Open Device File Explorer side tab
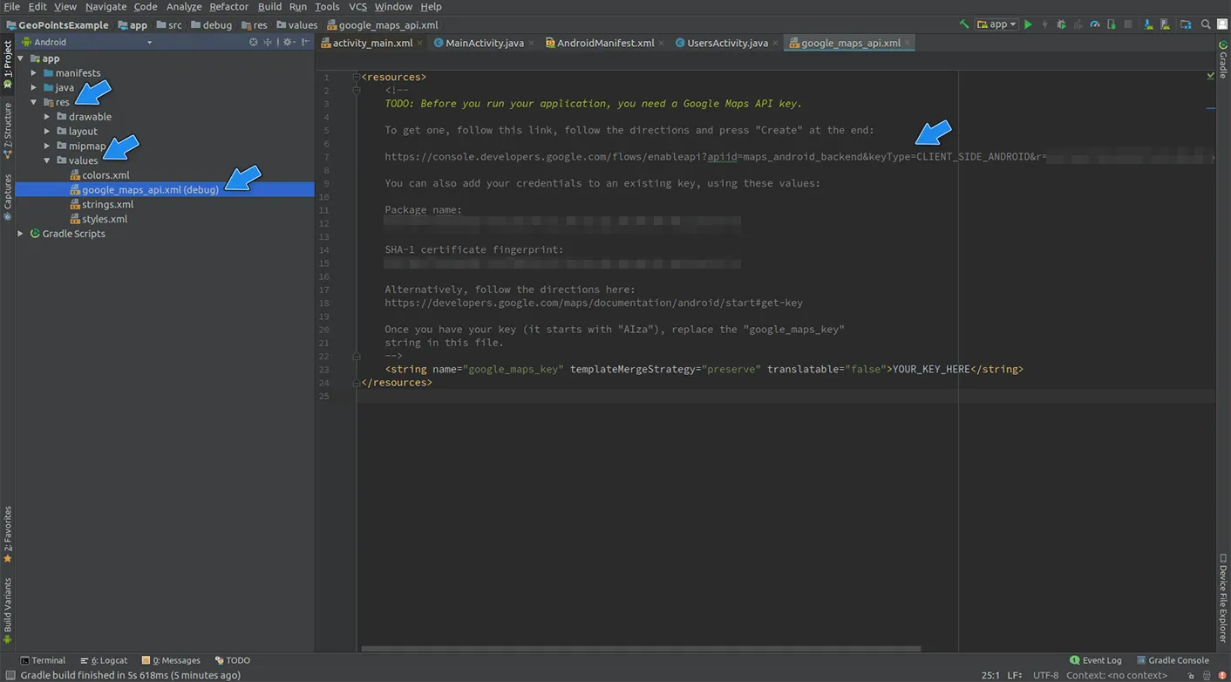Screen dimensions: 1231x682 click(x=1223, y=597)
